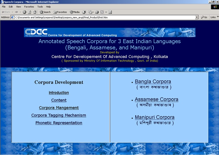Click the History icon in toolbar
219x155 pixels.
(x=84, y=12)
